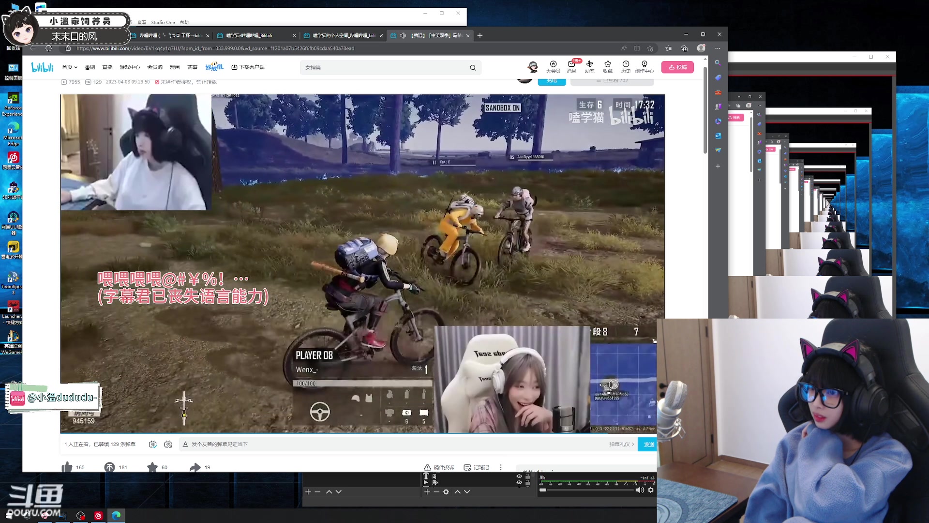Go to the 直播 section
The image size is (929, 523).
107,67
